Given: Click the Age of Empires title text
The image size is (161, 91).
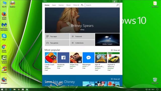Looking at the screenshot, I should [x=99, y=65].
